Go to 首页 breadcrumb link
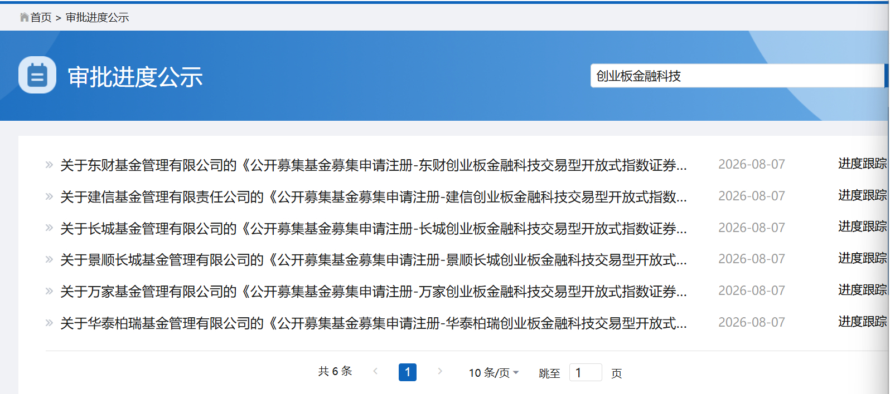The width and height of the screenshot is (890, 394). pyautogui.click(x=41, y=18)
